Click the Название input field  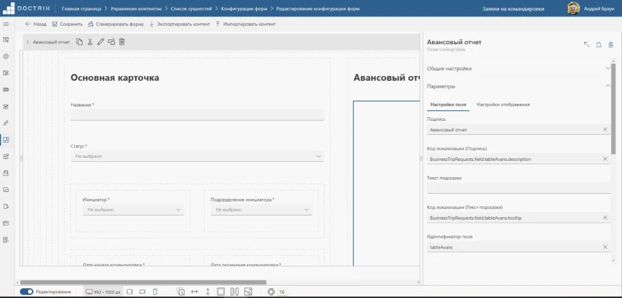point(197,115)
